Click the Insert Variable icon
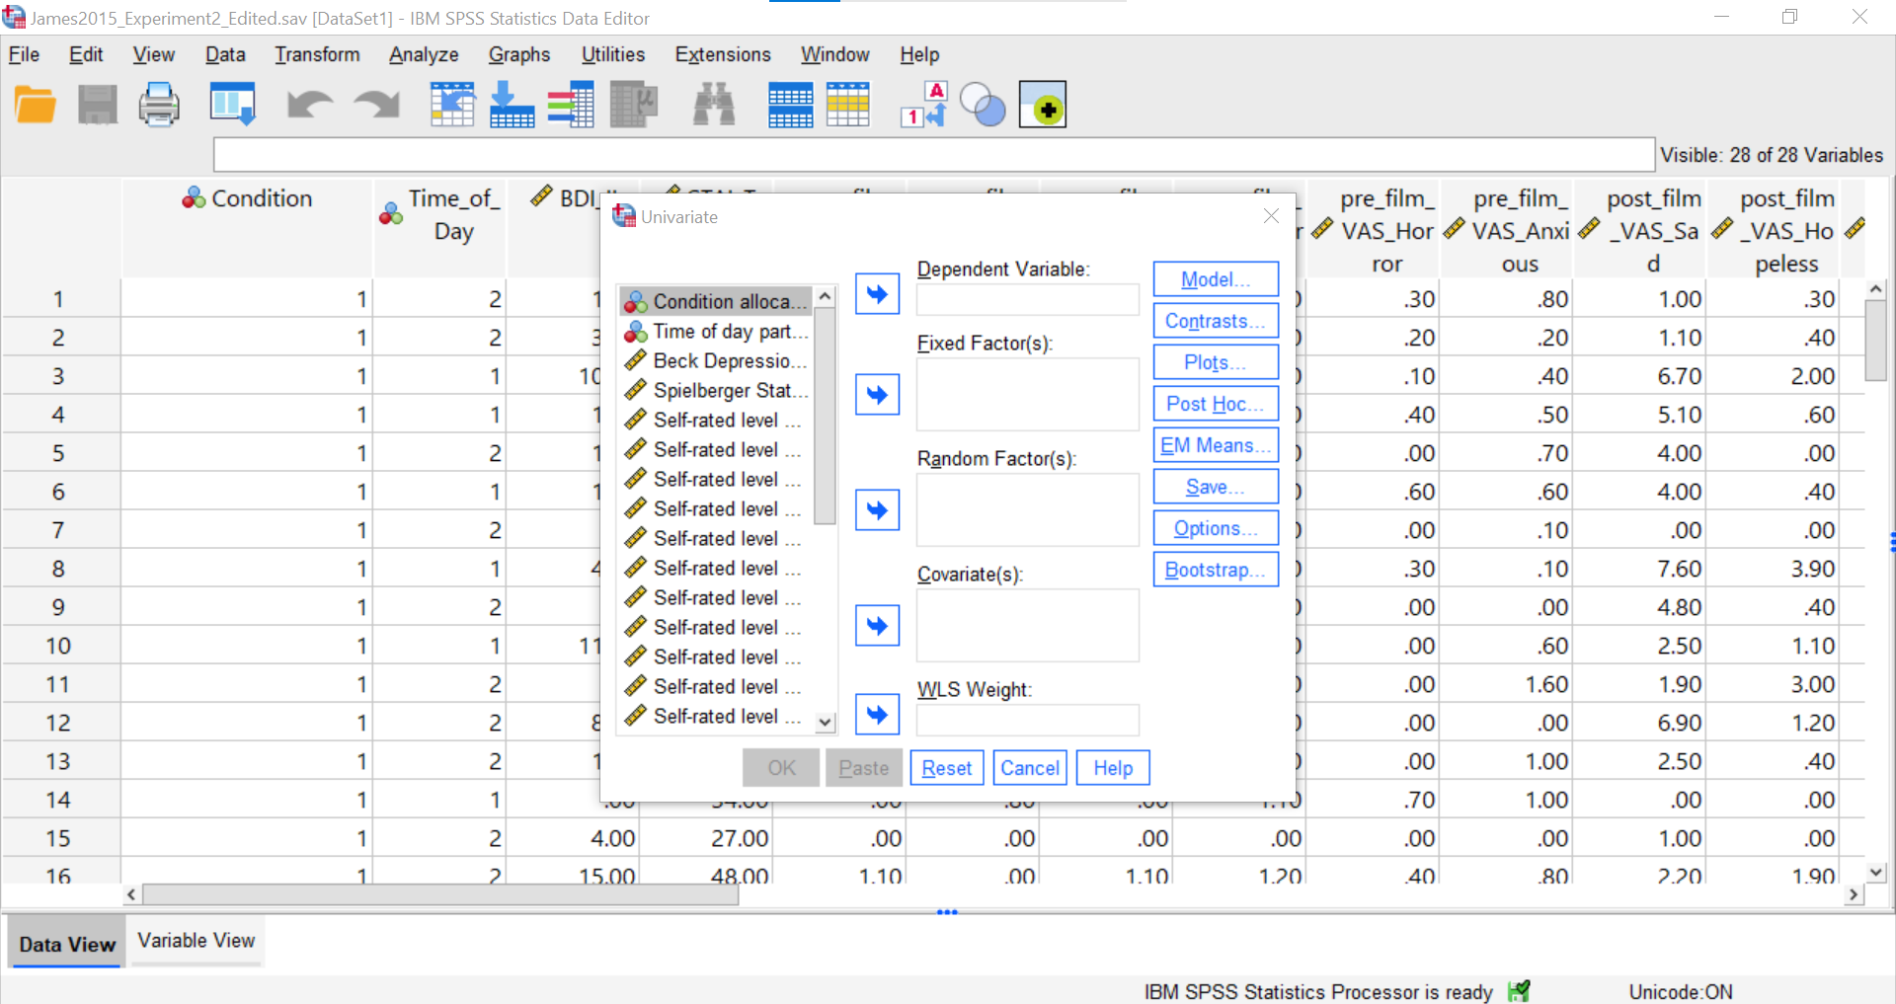The image size is (1896, 1004). point(848,105)
